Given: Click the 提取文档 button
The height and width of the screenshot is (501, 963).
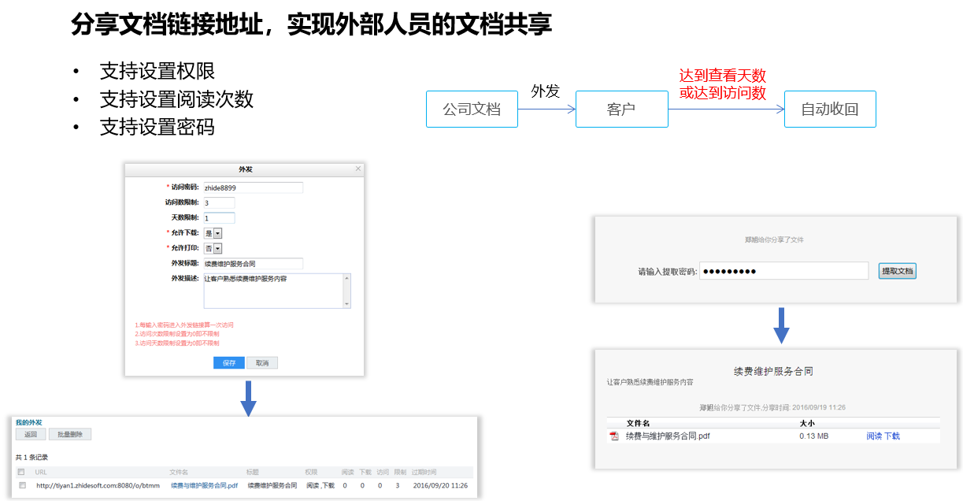Looking at the screenshot, I should 898,271.
